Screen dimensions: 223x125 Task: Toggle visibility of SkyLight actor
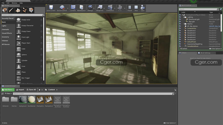(180, 22)
